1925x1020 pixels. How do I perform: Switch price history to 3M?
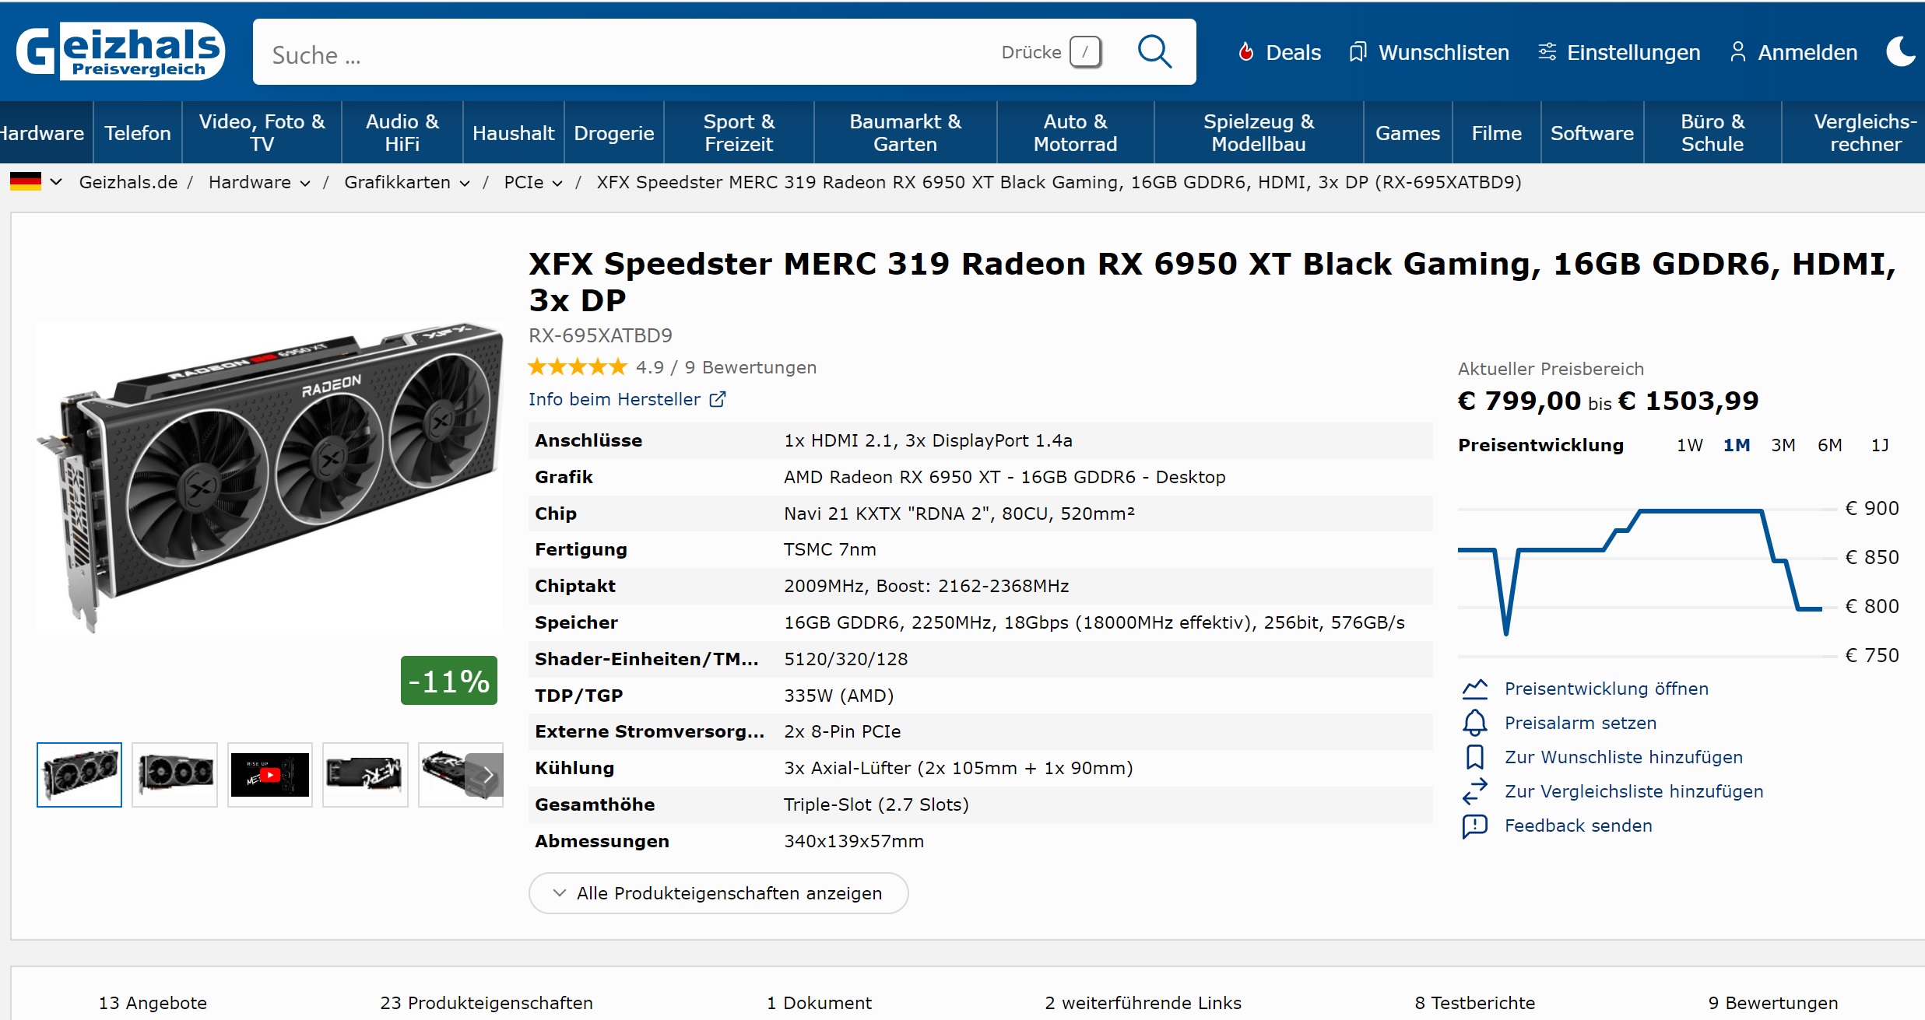click(1783, 445)
